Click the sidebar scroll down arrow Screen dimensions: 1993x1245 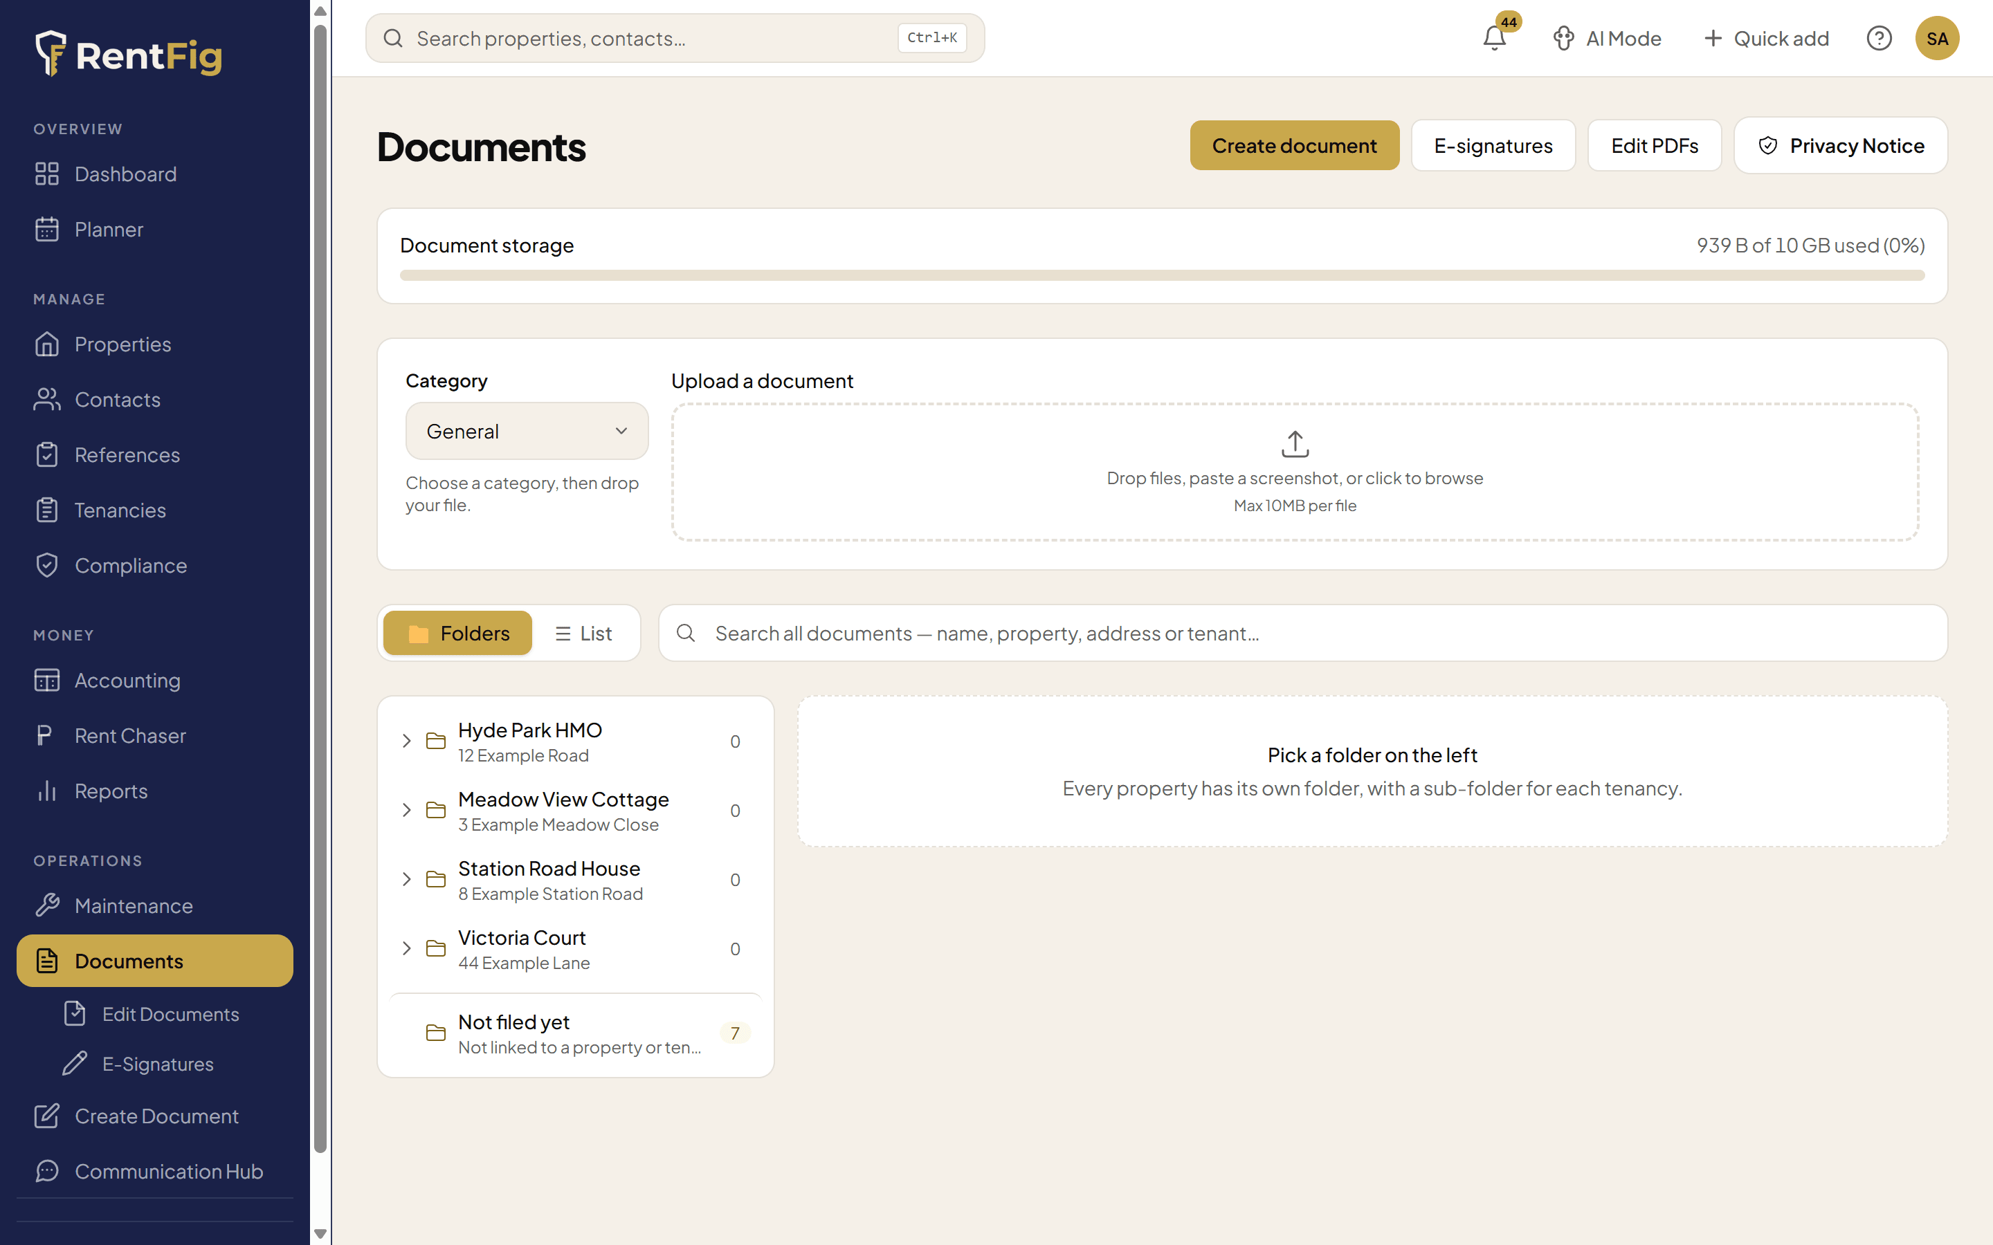point(320,1233)
